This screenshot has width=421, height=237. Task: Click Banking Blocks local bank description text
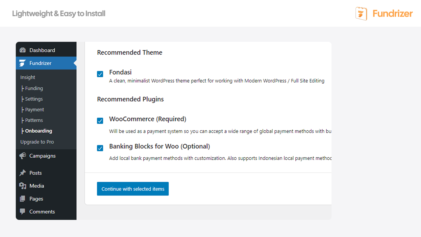click(220, 158)
